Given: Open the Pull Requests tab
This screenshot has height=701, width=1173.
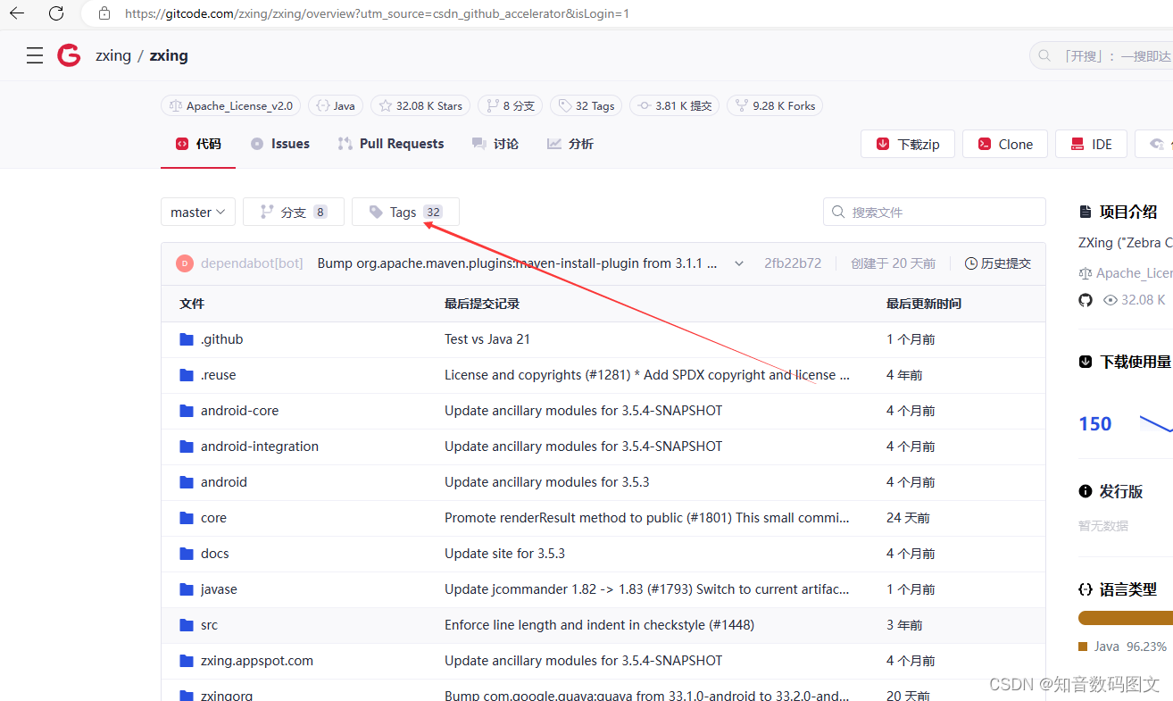Looking at the screenshot, I should tap(391, 144).
